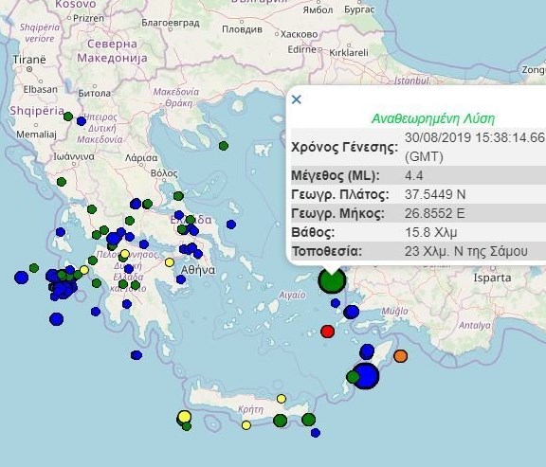Viewport: 546px width, 467px height.
Task: Click the far-left blue marker in Ionian Sea
Action: [x=21, y=278]
